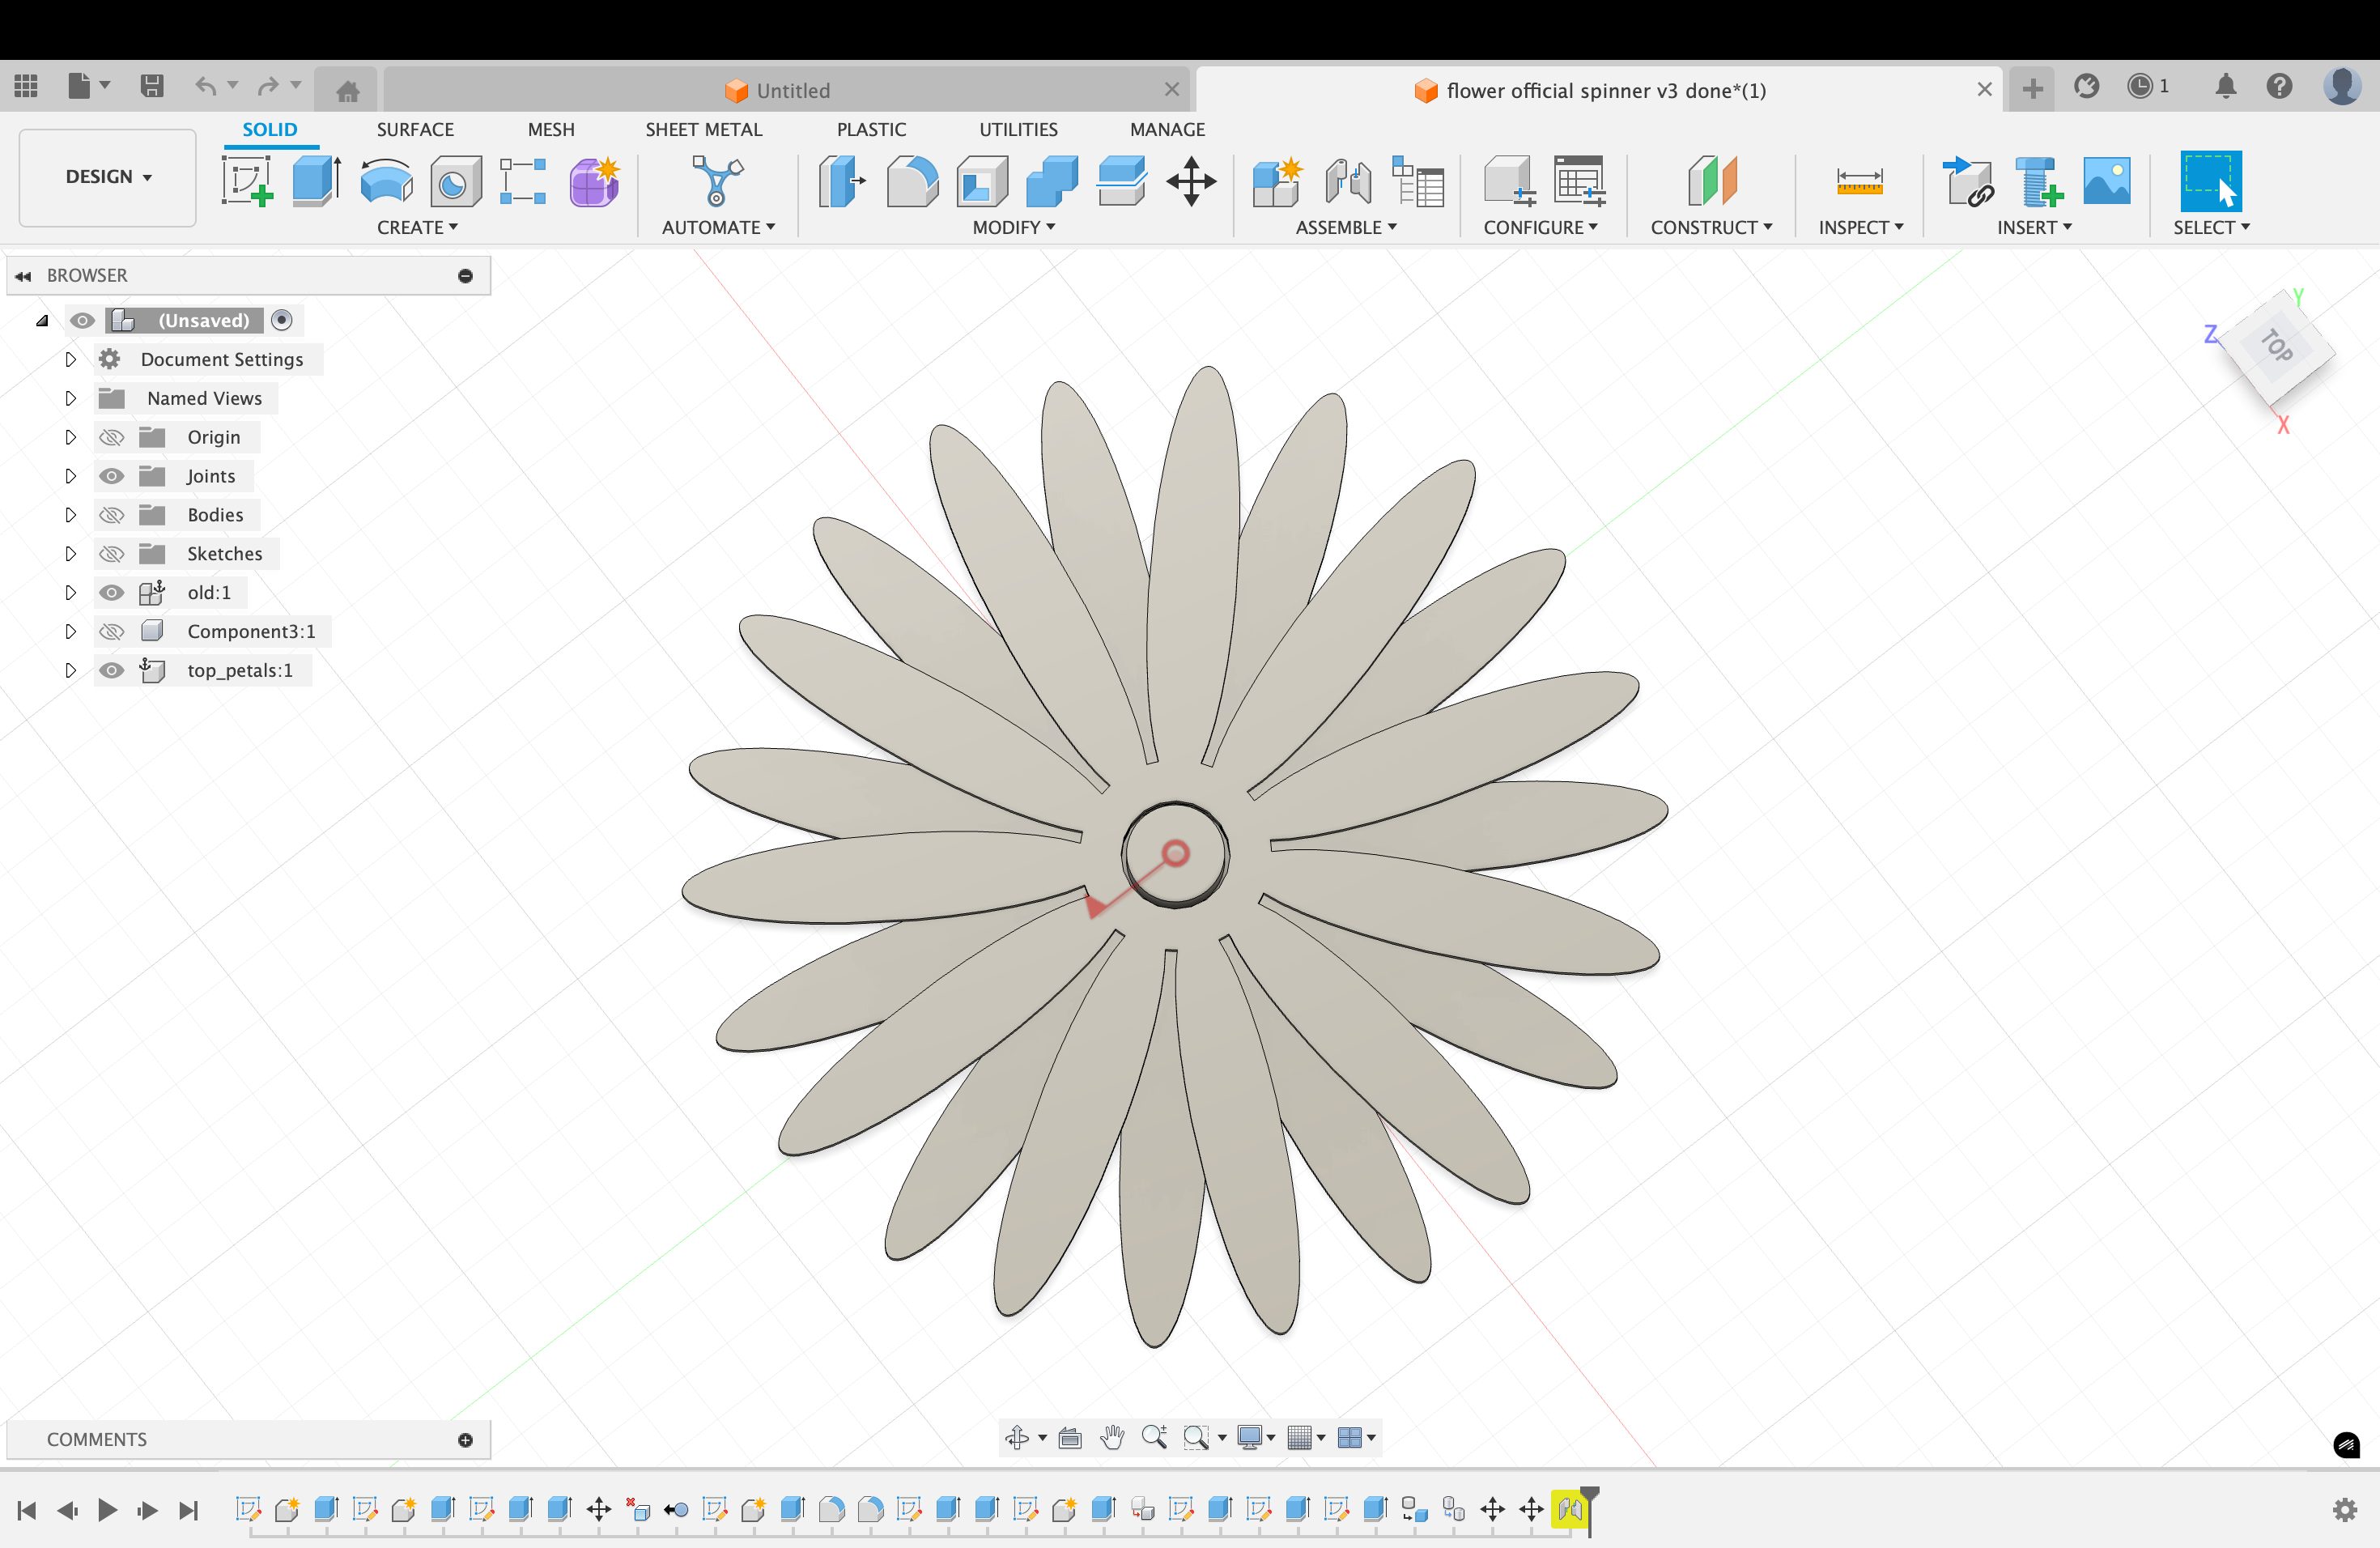This screenshot has height=1548, width=2380.
Task: Click the TOP face of view cube
Action: coord(2279,347)
